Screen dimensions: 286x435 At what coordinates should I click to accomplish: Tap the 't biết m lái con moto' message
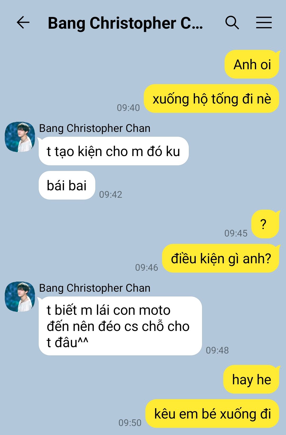[120, 326]
